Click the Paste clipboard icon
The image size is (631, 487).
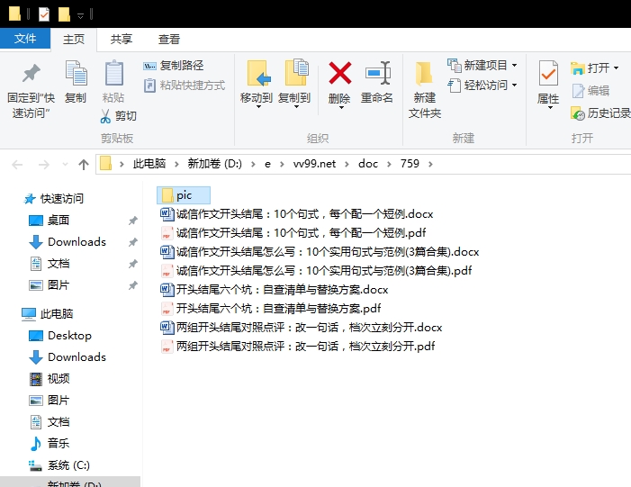(x=113, y=73)
